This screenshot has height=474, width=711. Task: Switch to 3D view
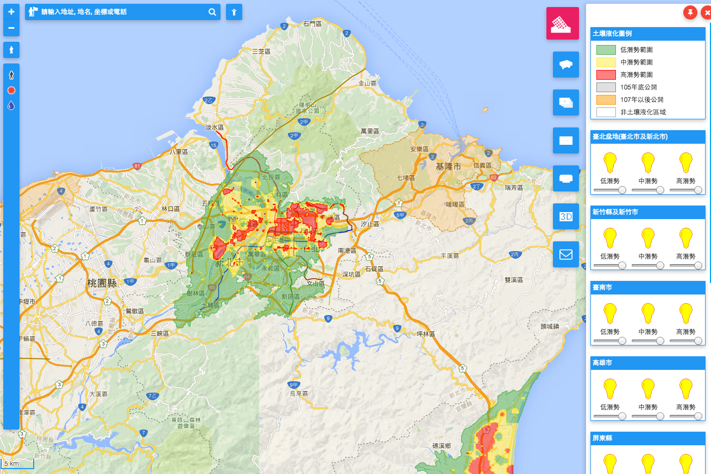click(x=566, y=216)
